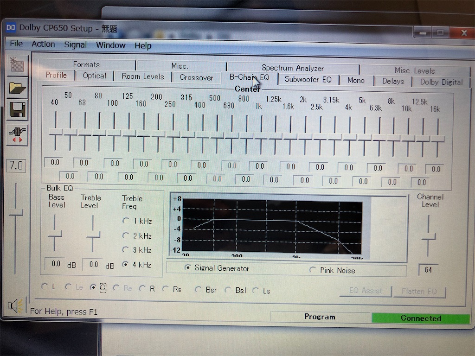Select the Ls channel radio button
Image resolution: width=475 pixels, height=356 pixels.
pos(256,290)
